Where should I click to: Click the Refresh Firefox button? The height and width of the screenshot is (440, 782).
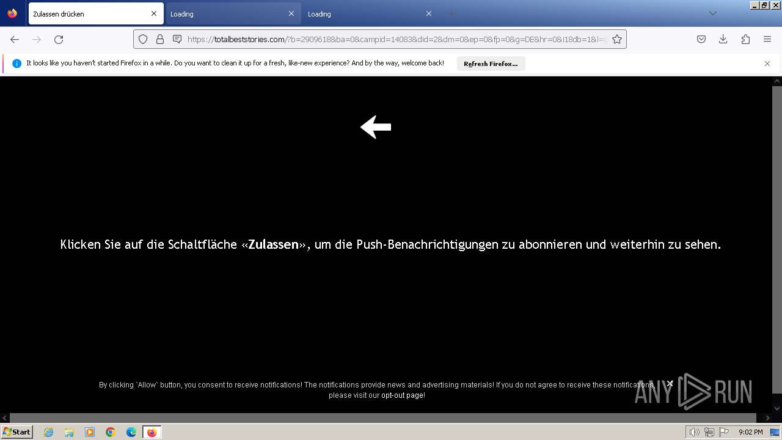(x=491, y=64)
